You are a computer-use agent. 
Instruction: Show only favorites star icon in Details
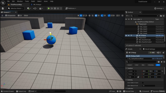point(162,62)
